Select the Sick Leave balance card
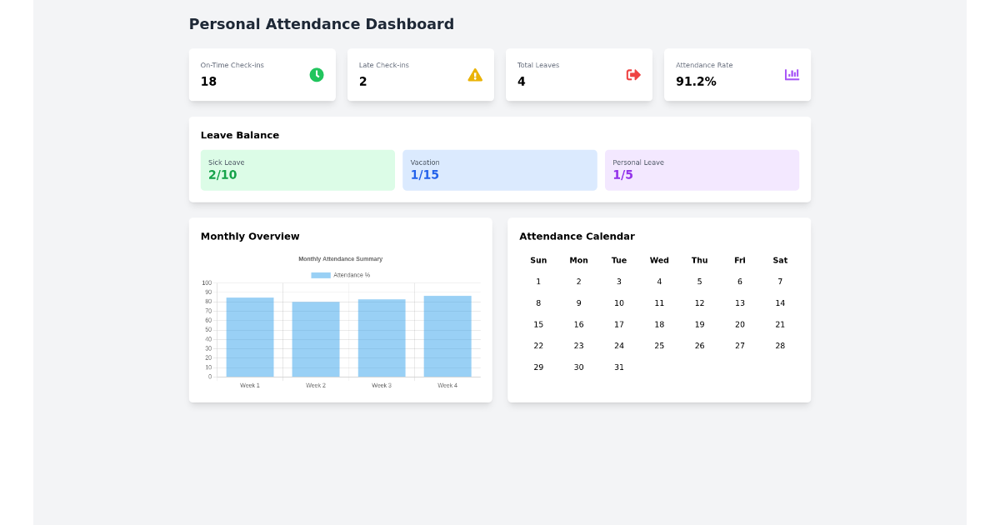This screenshot has width=1000, height=525. 297,170
